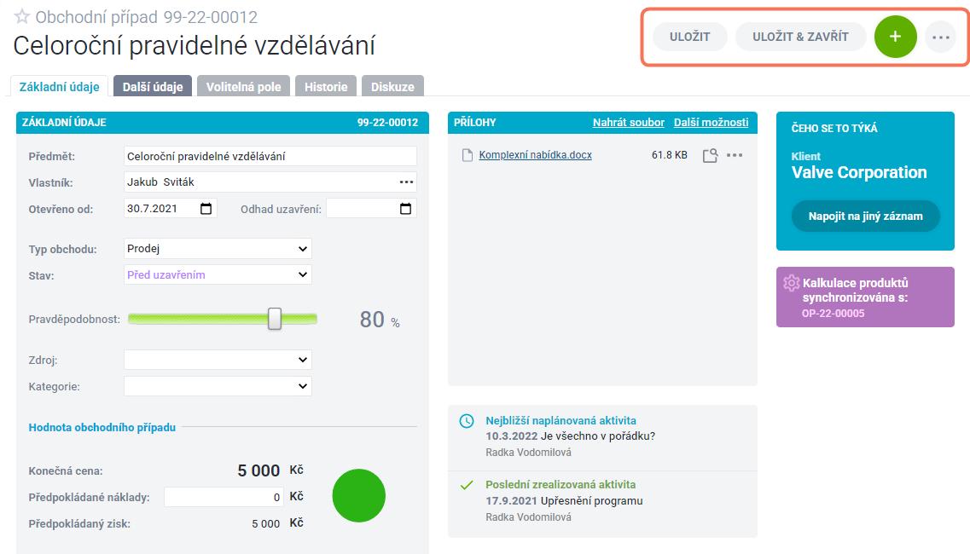Viewport: 970px width, 554px height.
Task: Click the green profit indicator circle
Action: coord(359,495)
